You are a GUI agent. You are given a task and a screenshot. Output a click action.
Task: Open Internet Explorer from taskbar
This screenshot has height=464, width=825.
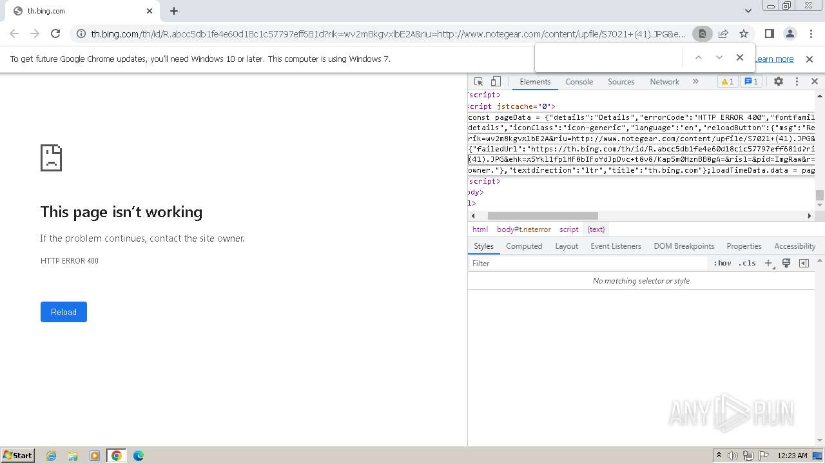[x=51, y=456]
